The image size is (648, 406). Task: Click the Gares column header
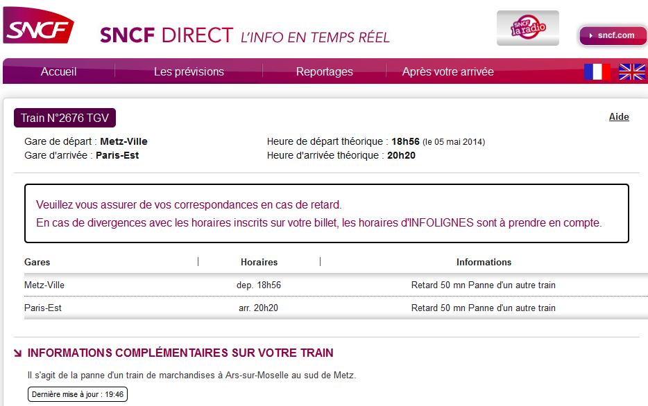click(x=37, y=262)
